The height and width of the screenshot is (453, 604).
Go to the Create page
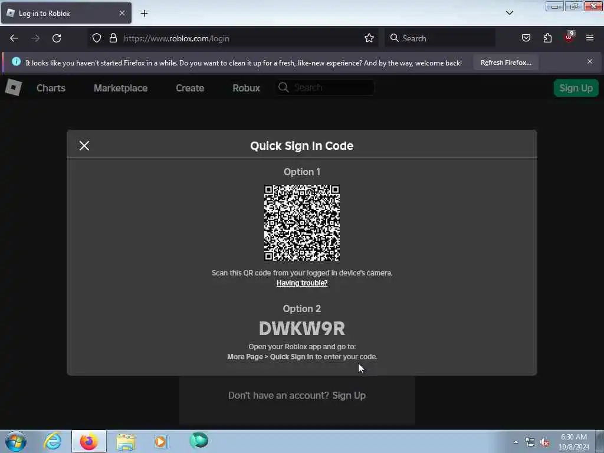[190, 88]
